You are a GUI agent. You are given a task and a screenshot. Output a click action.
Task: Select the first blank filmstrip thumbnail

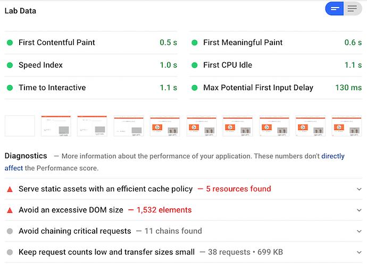[x=20, y=126]
